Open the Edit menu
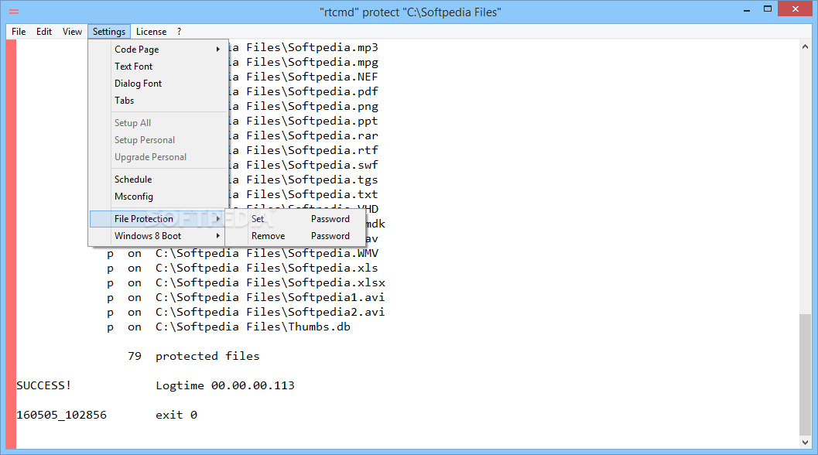 point(44,31)
